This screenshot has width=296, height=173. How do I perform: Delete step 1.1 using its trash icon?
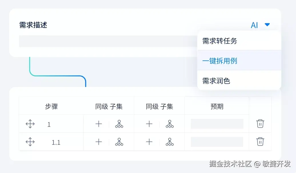pyautogui.click(x=260, y=142)
